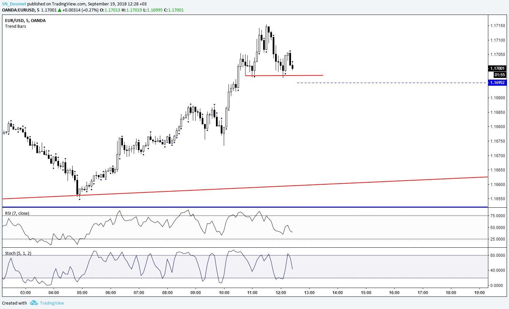Click the blue price label 1.16952
Viewport: 509px width, 309px height.
(x=497, y=83)
